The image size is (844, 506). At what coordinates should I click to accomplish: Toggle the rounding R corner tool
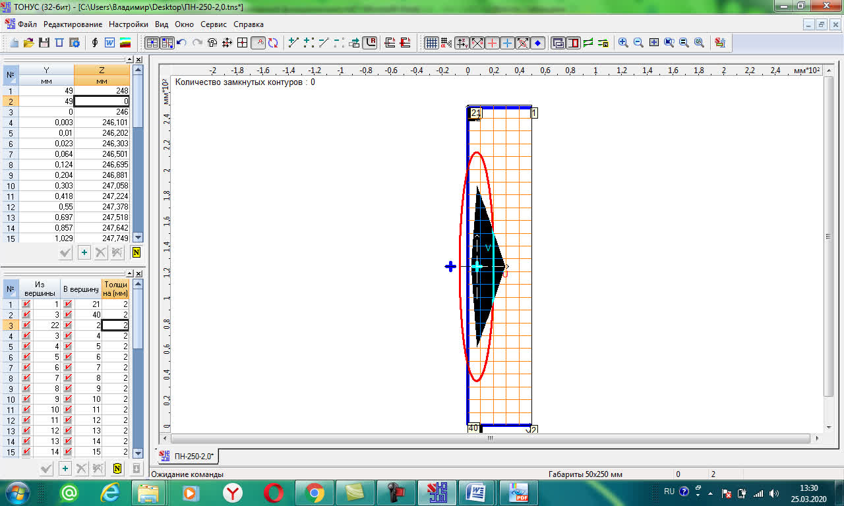[371, 43]
